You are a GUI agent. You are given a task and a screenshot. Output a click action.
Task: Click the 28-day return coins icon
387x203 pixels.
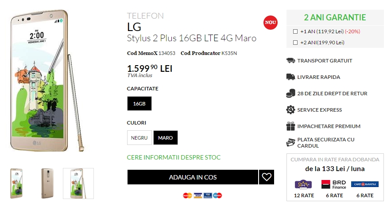point(290,93)
